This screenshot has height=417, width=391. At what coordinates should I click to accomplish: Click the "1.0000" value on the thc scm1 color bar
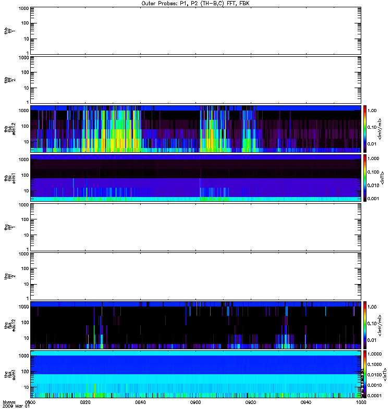[x=374, y=354]
